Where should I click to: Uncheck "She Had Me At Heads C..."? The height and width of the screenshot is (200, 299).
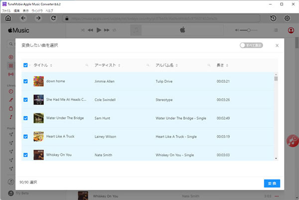[25, 100]
